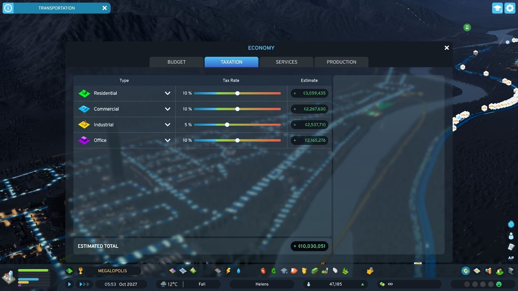The width and height of the screenshot is (518, 291).
Task: Open the Chirper bird panel
Action: (x=511, y=224)
